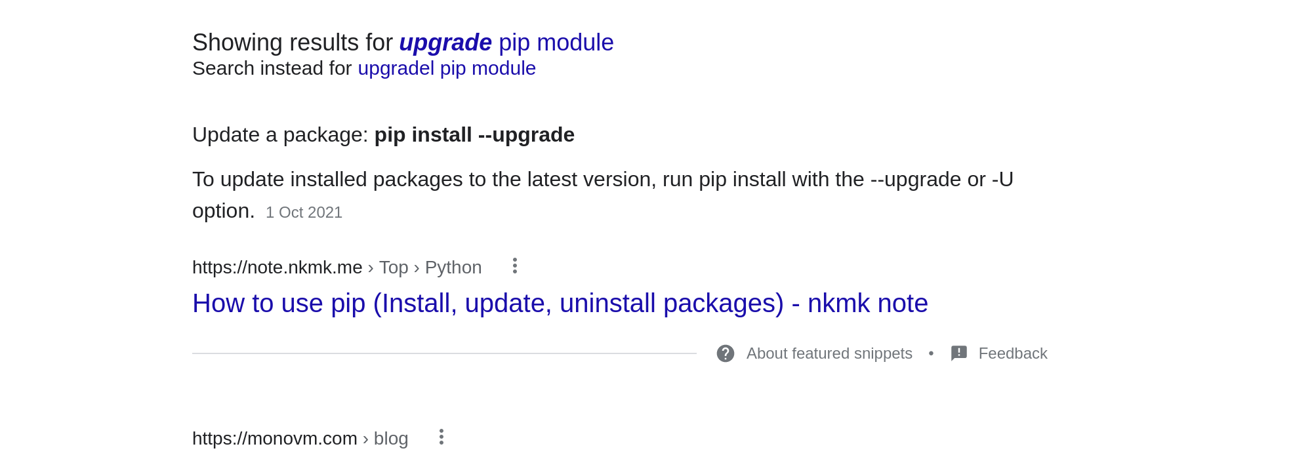Open the About featured snippets link

click(x=829, y=353)
